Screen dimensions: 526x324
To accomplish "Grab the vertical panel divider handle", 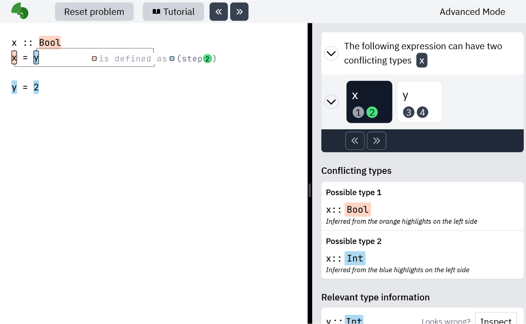I will 310,190.
